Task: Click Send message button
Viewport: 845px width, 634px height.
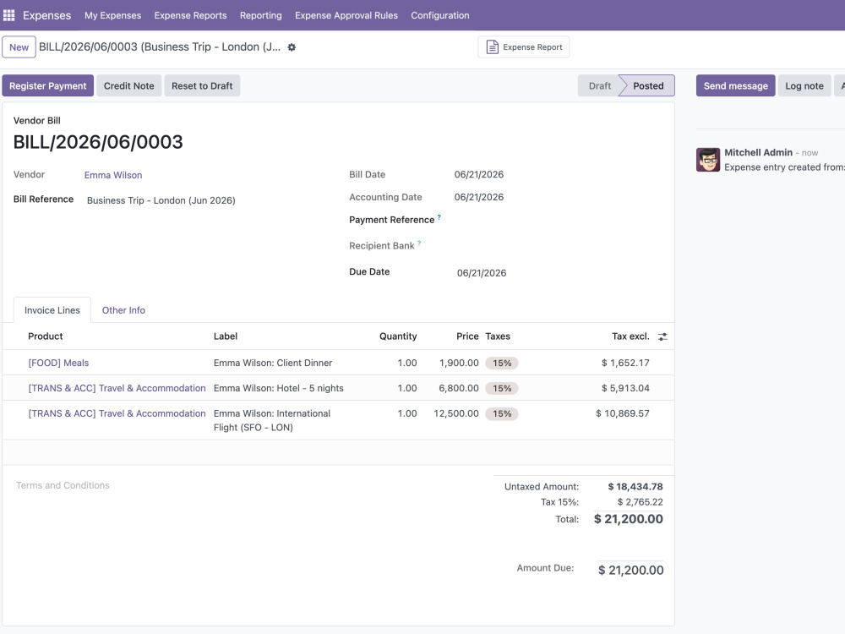Action: [736, 85]
